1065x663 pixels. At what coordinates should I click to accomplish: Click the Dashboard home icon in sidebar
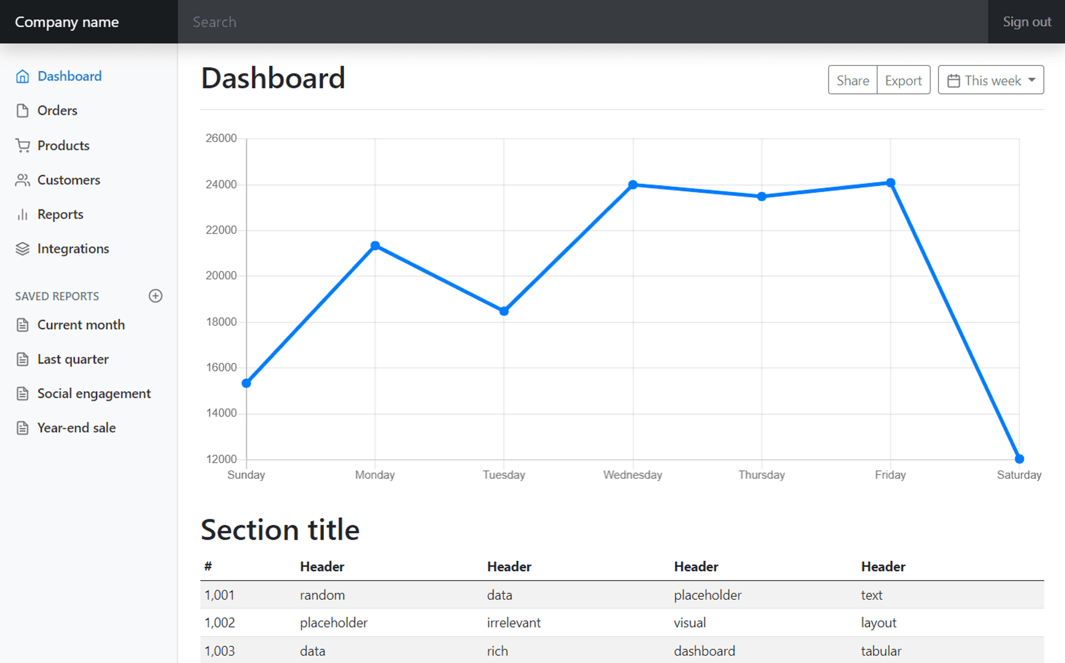coord(22,76)
